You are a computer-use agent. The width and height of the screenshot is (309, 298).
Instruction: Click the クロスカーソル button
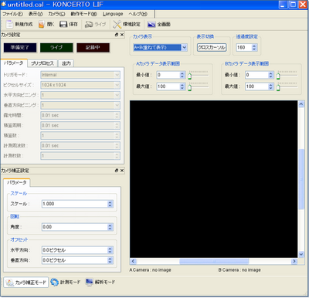[212, 47]
